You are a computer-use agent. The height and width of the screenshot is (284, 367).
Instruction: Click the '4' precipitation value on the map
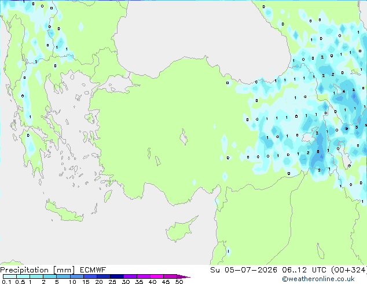coord(344,92)
